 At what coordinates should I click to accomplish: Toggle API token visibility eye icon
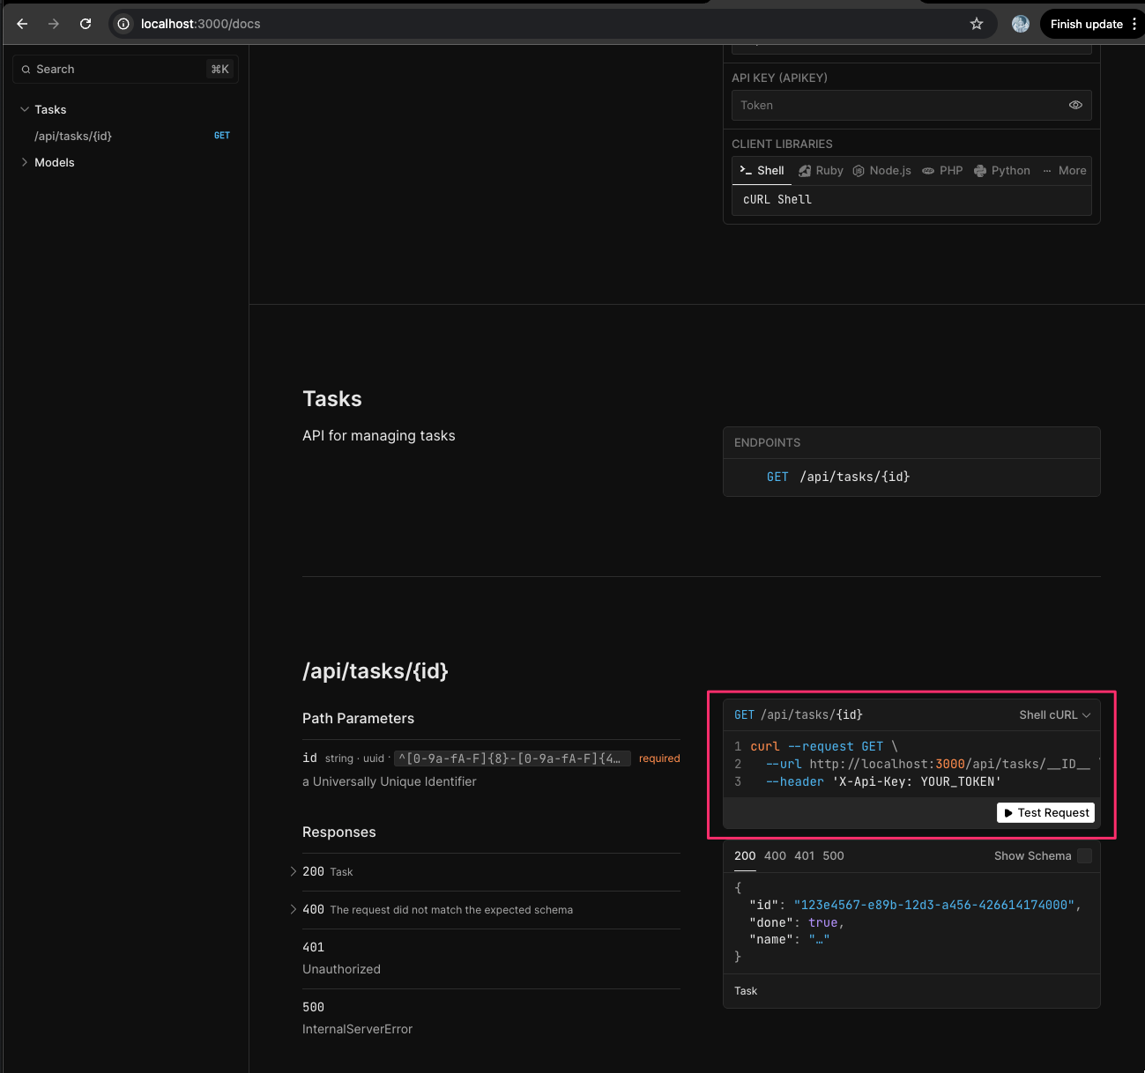coord(1075,105)
